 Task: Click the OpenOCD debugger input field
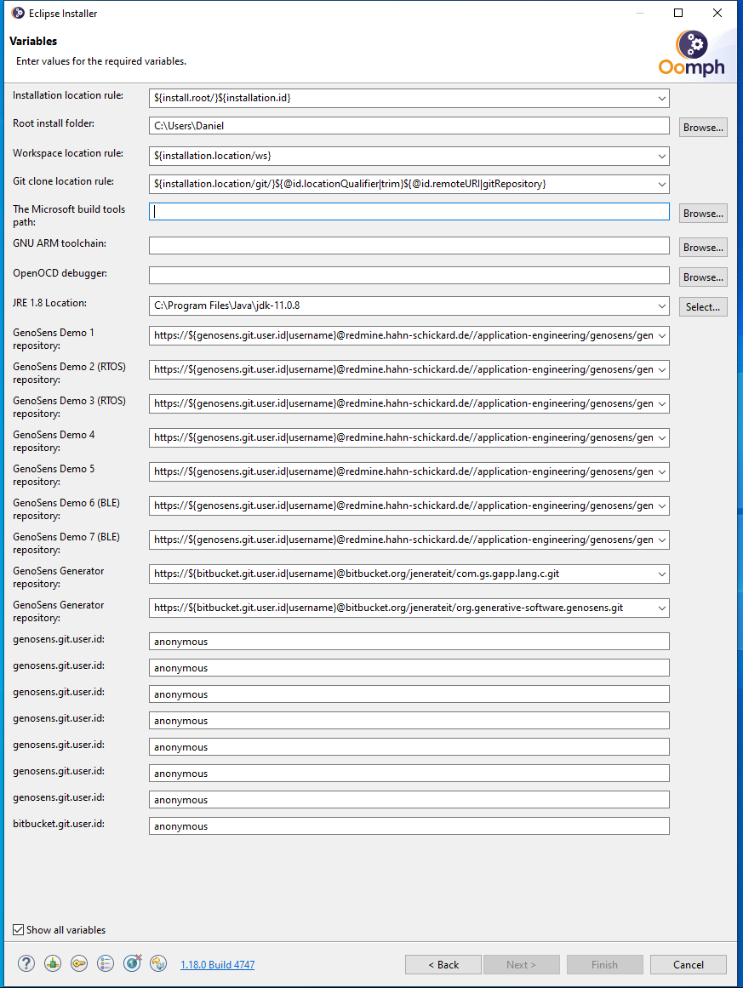(x=409, y=276)
